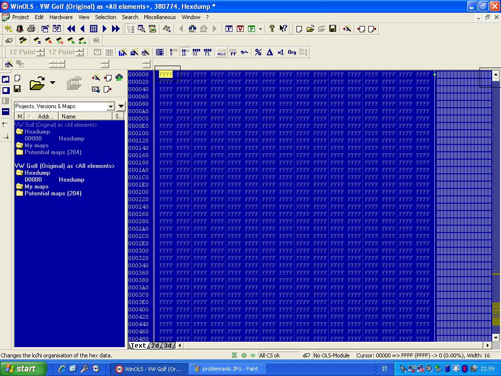
Task: Click the chip icon with equals sign
Action: pyautogui.click(x=37, y=41)
